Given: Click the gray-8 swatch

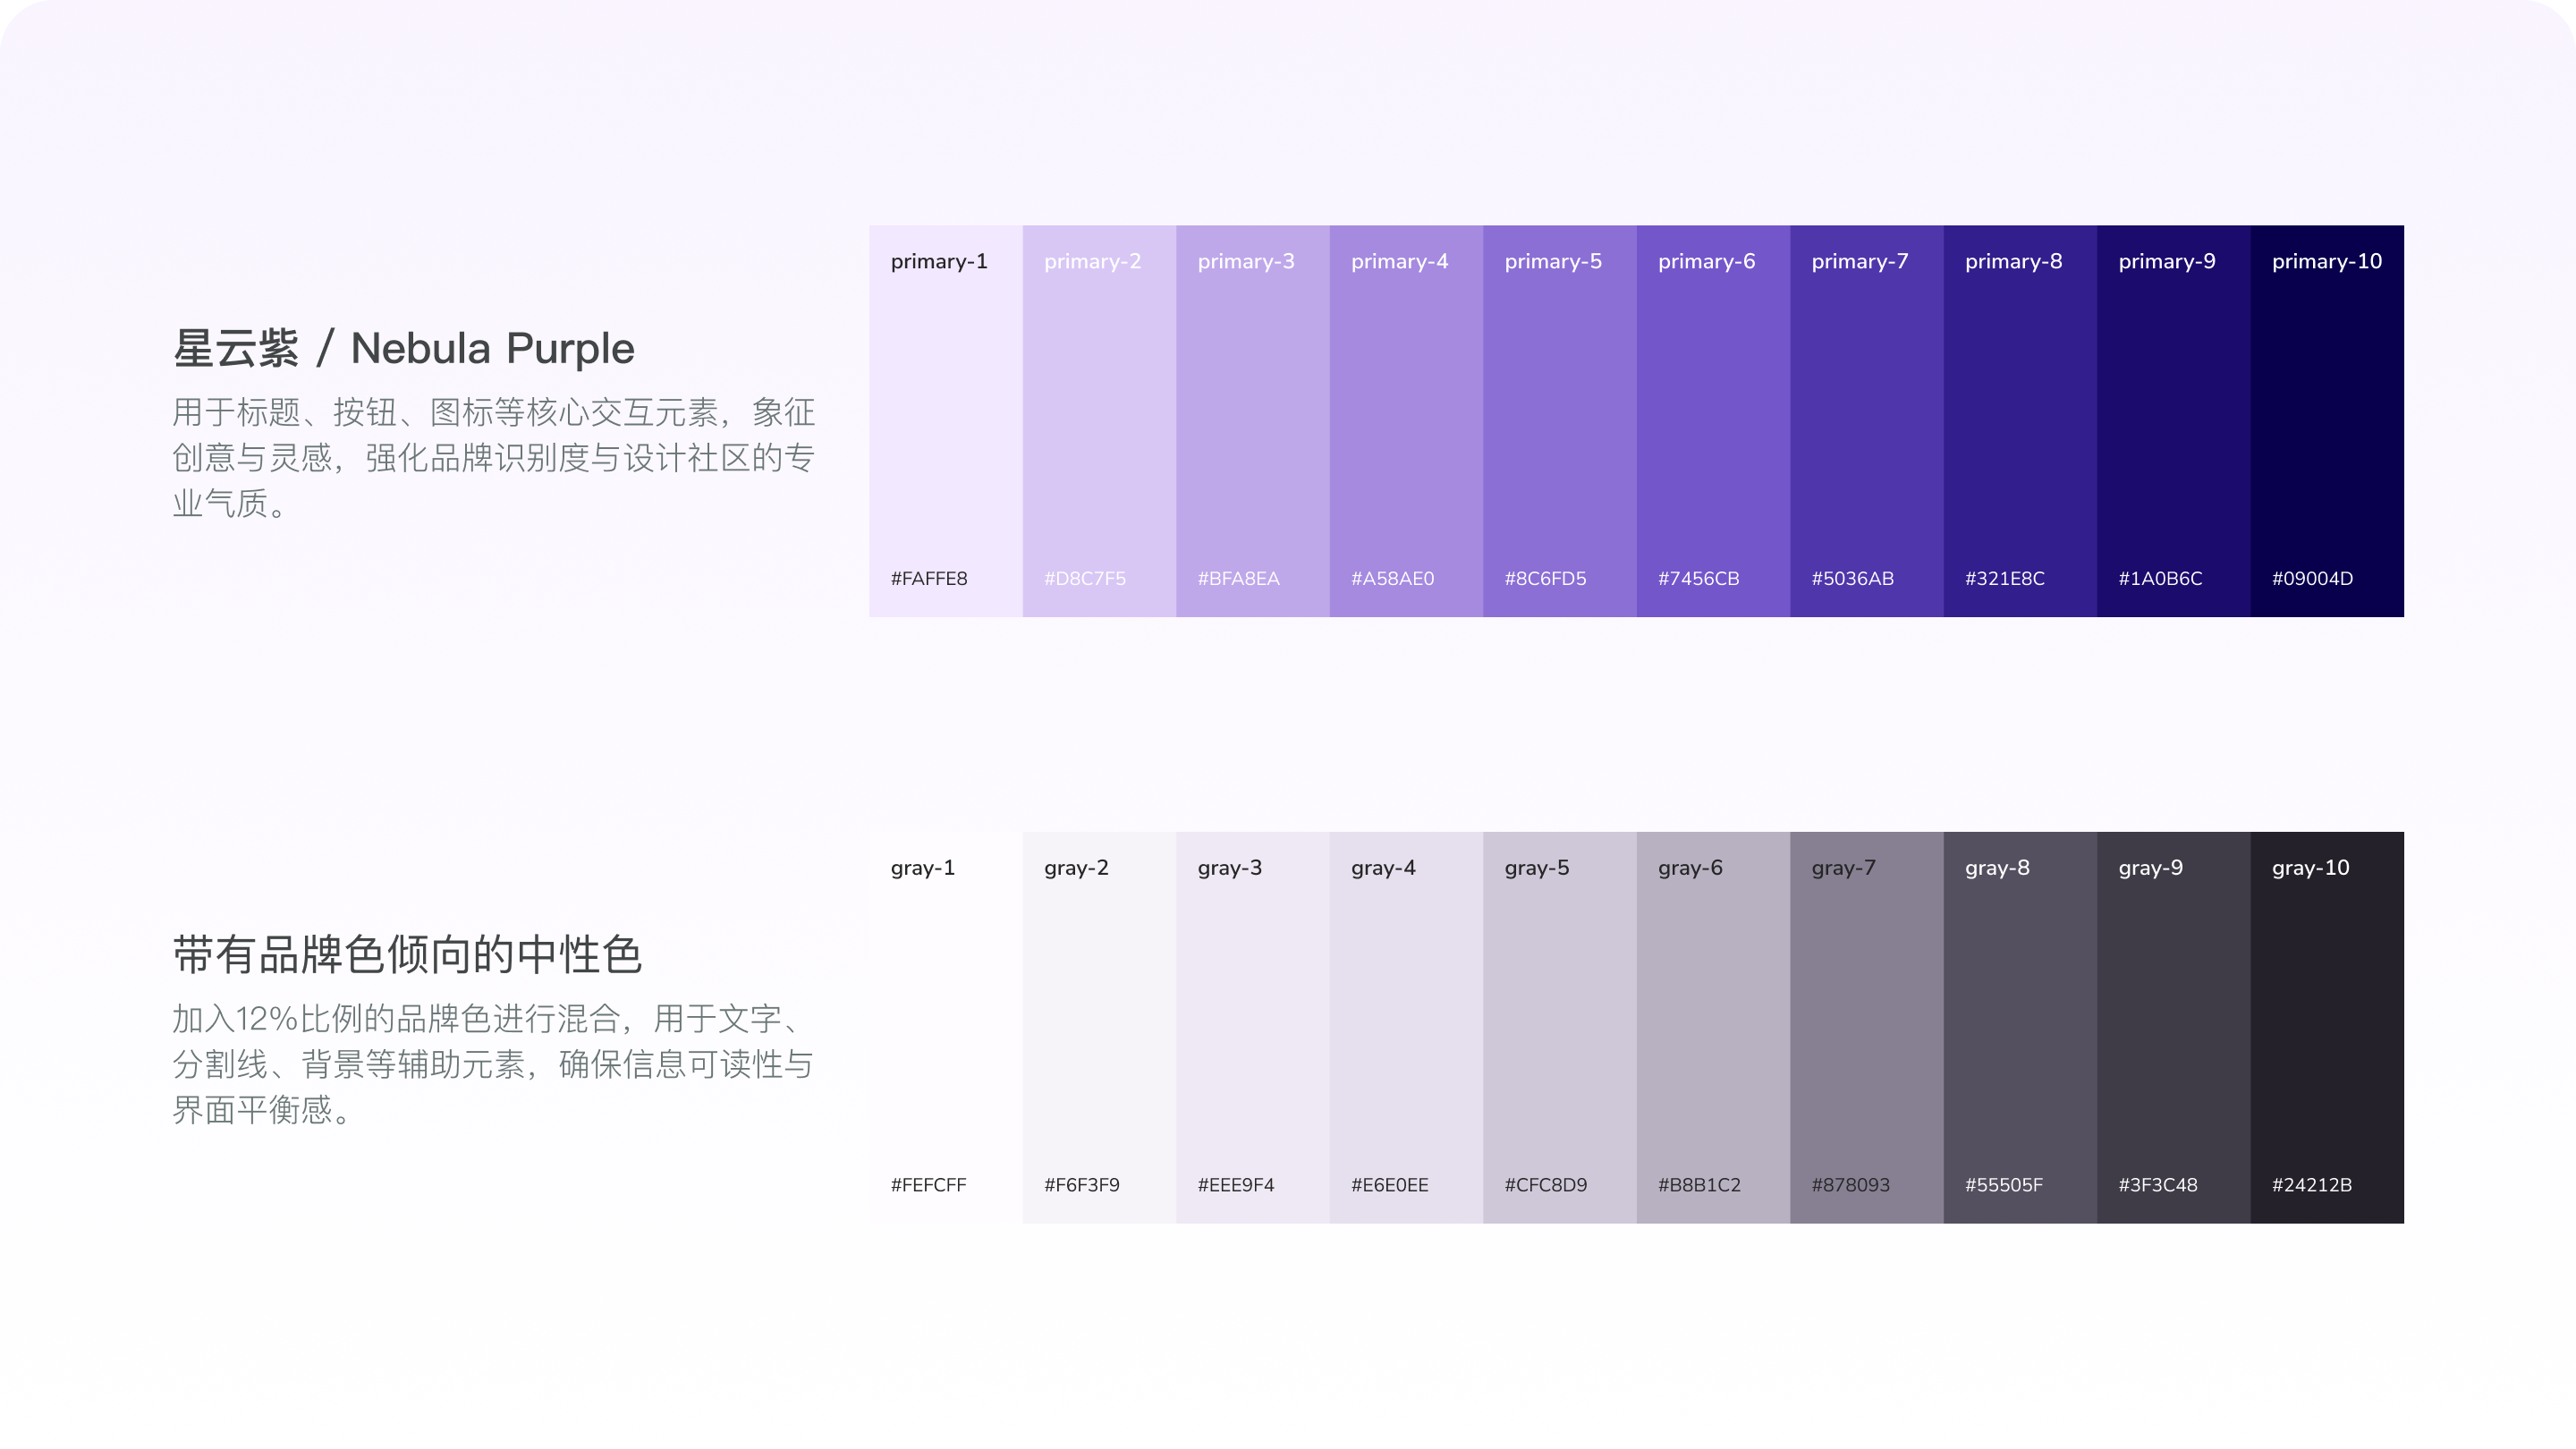Looking at the screenshot, I should click(2021, 1027).
